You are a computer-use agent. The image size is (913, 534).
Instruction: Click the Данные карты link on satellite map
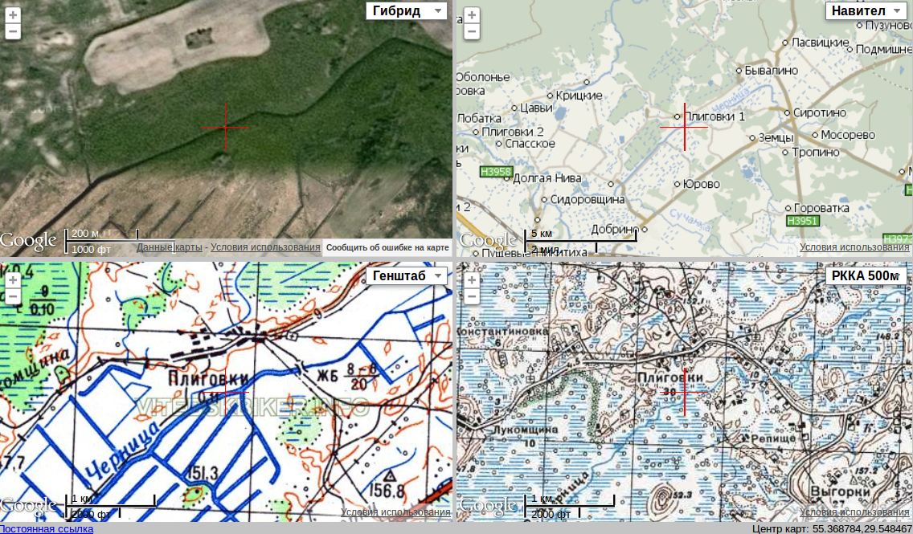point(169,247)
